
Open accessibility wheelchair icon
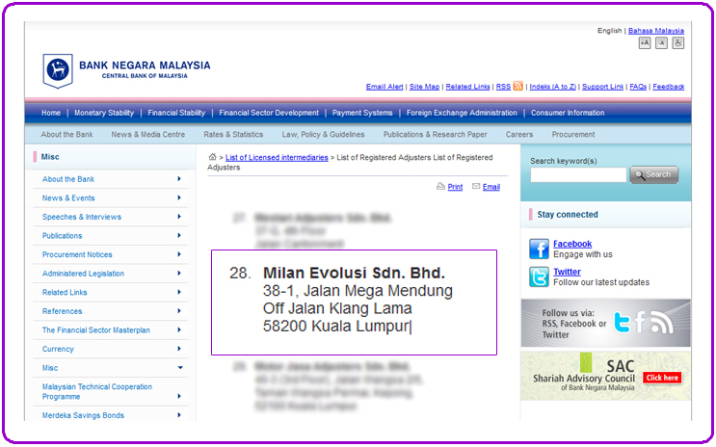pyautogui.click(x=678, y=43)
